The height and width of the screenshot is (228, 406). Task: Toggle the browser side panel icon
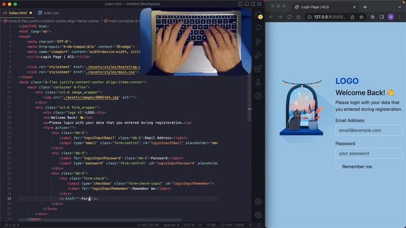click(382, 17)
